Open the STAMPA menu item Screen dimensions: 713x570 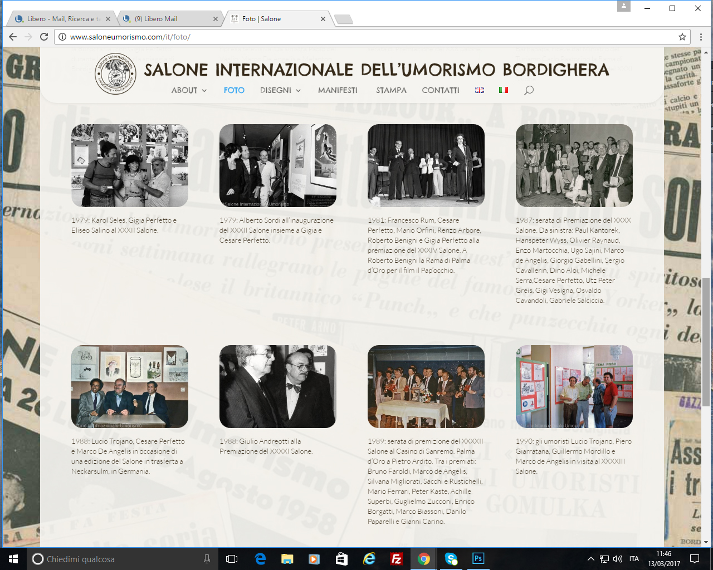(391, 90)
